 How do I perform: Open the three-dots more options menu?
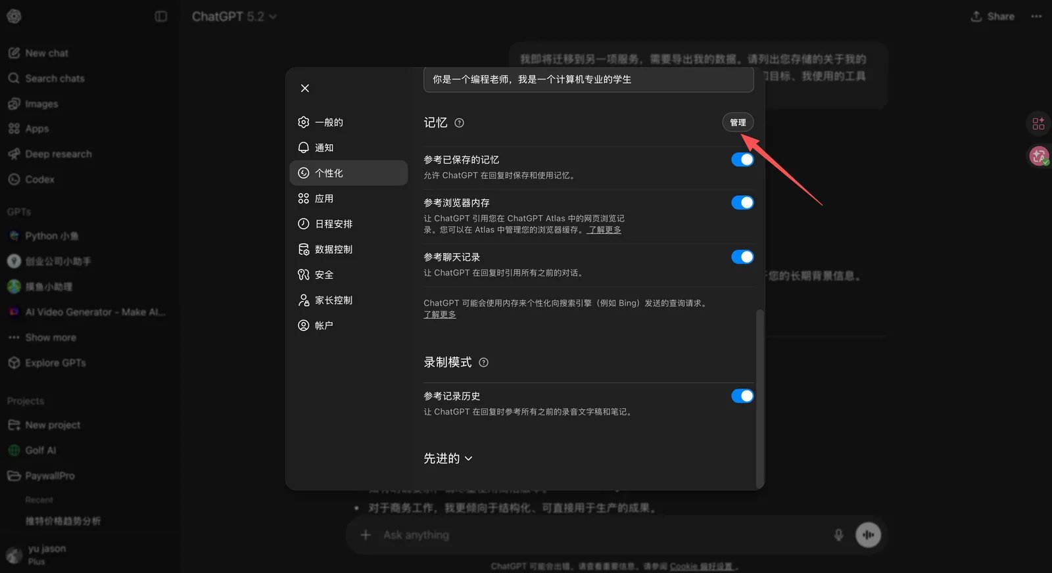pos(1036,16)
